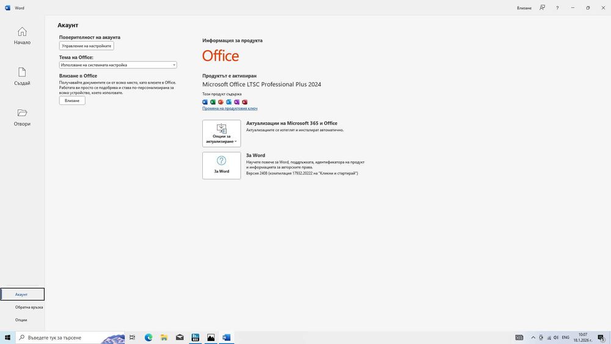Show hidden system tray icons
The image size is (611, 344).
click(533, 337)
